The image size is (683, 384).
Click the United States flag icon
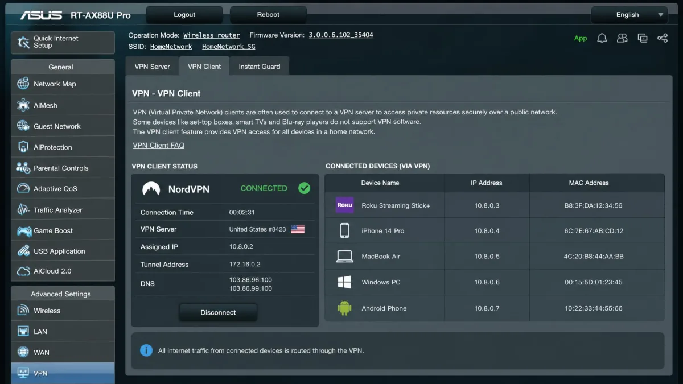[x=298, y=229]
